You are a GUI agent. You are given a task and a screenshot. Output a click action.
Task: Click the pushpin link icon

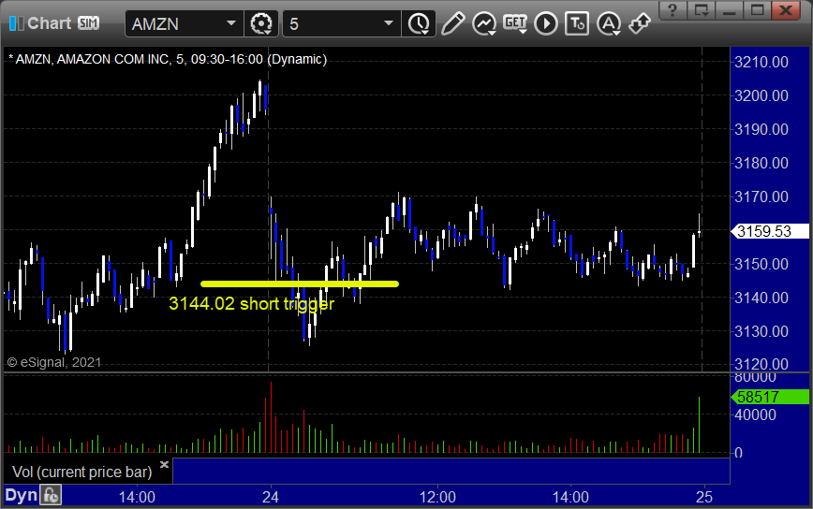click(640, 23)
